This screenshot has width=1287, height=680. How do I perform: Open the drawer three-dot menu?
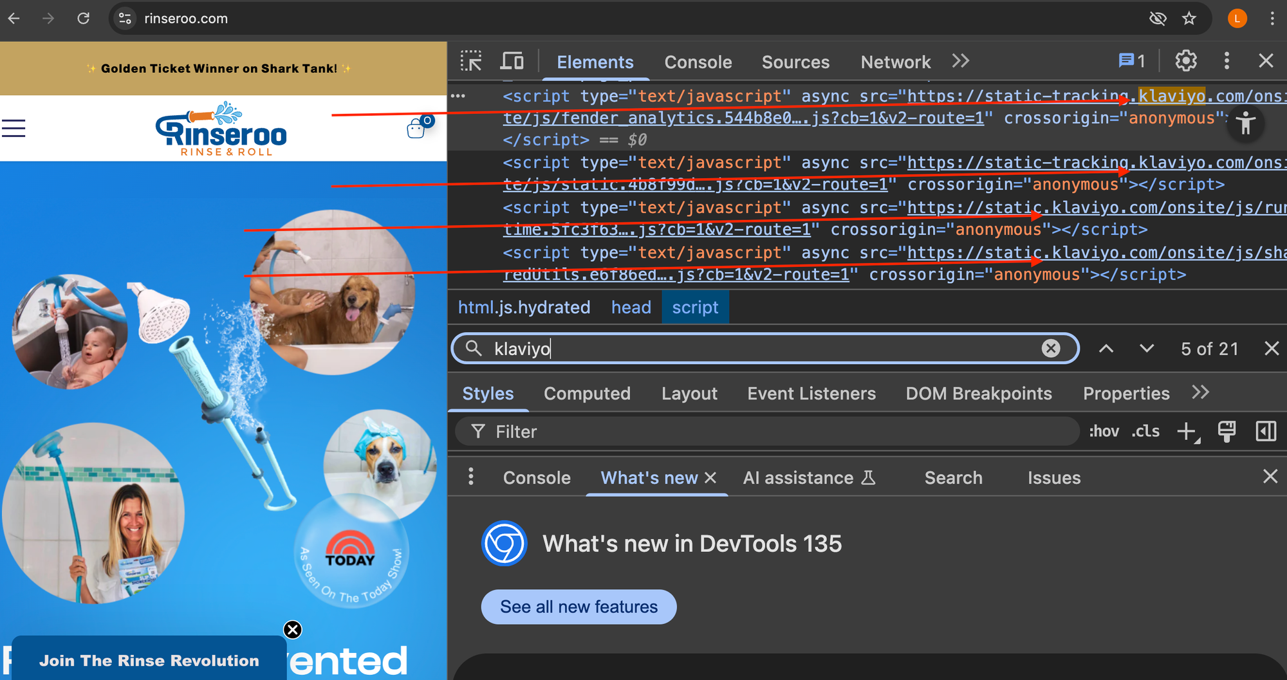[x=471, y=477]
